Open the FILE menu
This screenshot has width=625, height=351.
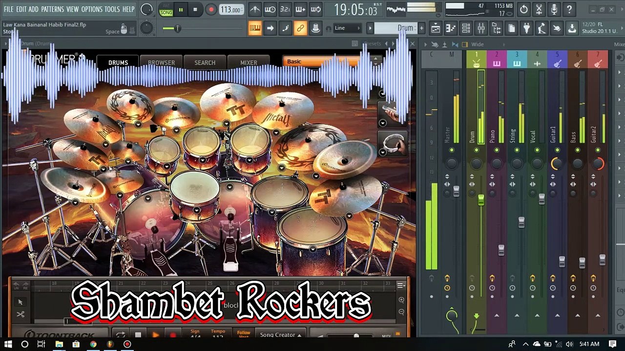(8, 9)
